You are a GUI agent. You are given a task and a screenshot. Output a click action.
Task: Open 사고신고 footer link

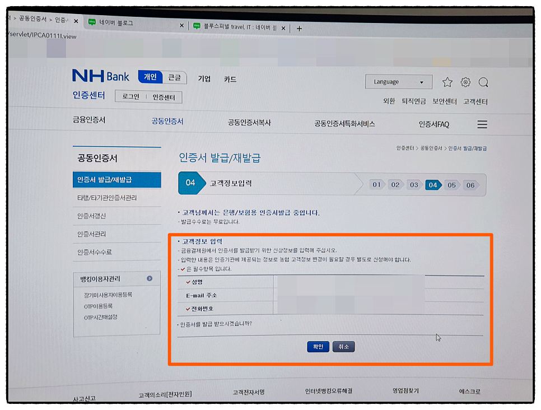point(84,398)
